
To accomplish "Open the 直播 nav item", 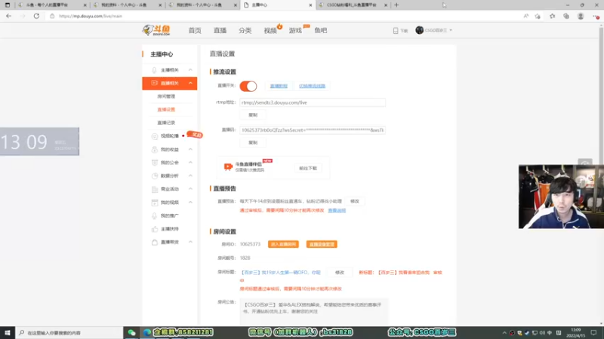I will tap(220, 30).
